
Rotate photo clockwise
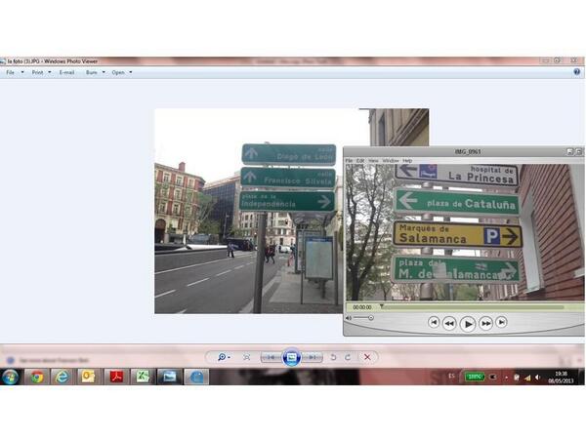348,357
